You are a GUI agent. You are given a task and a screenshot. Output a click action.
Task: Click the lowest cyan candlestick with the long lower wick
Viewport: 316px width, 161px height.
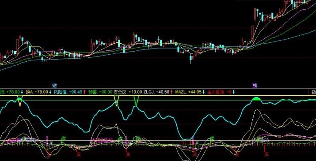(x=190, y=59)
